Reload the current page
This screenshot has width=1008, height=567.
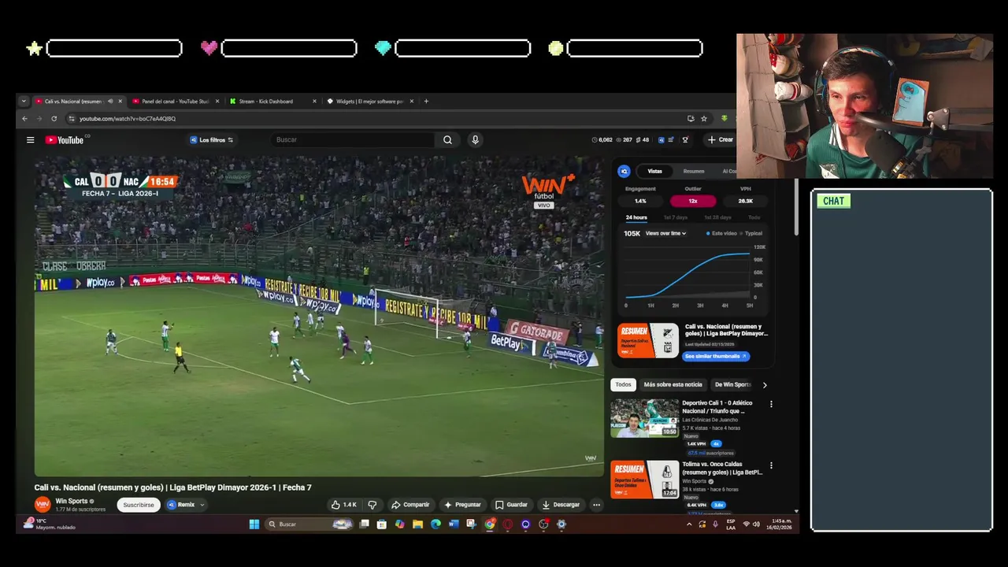[54, 119]
